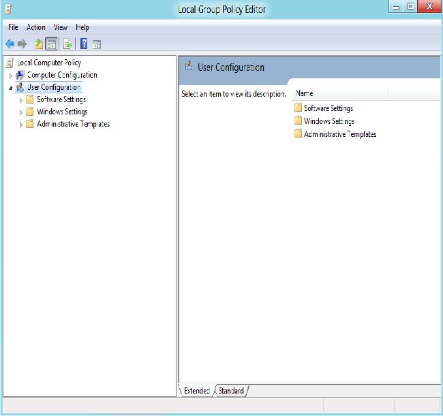Click the title bar application icon
This screenshot has height=416, width=443.
[8, 10]
